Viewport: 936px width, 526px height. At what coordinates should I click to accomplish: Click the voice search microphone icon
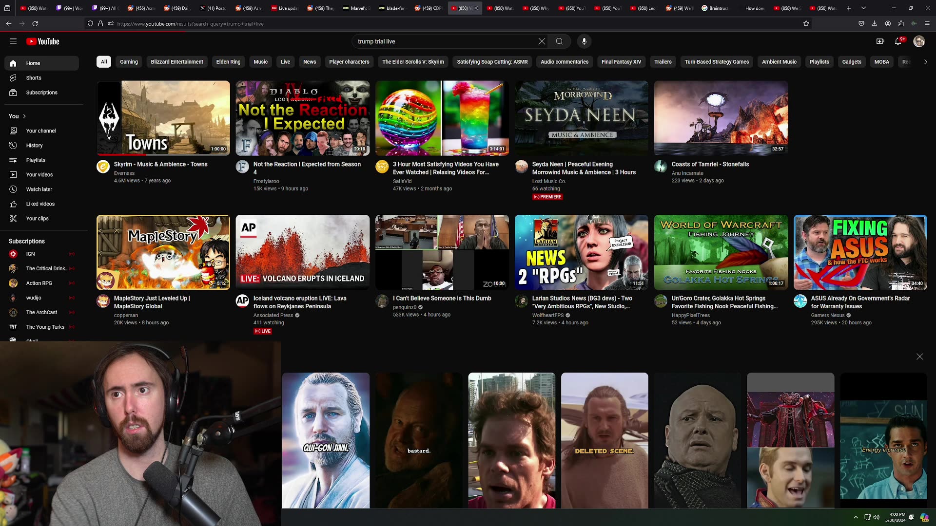(x=584, y=41)
